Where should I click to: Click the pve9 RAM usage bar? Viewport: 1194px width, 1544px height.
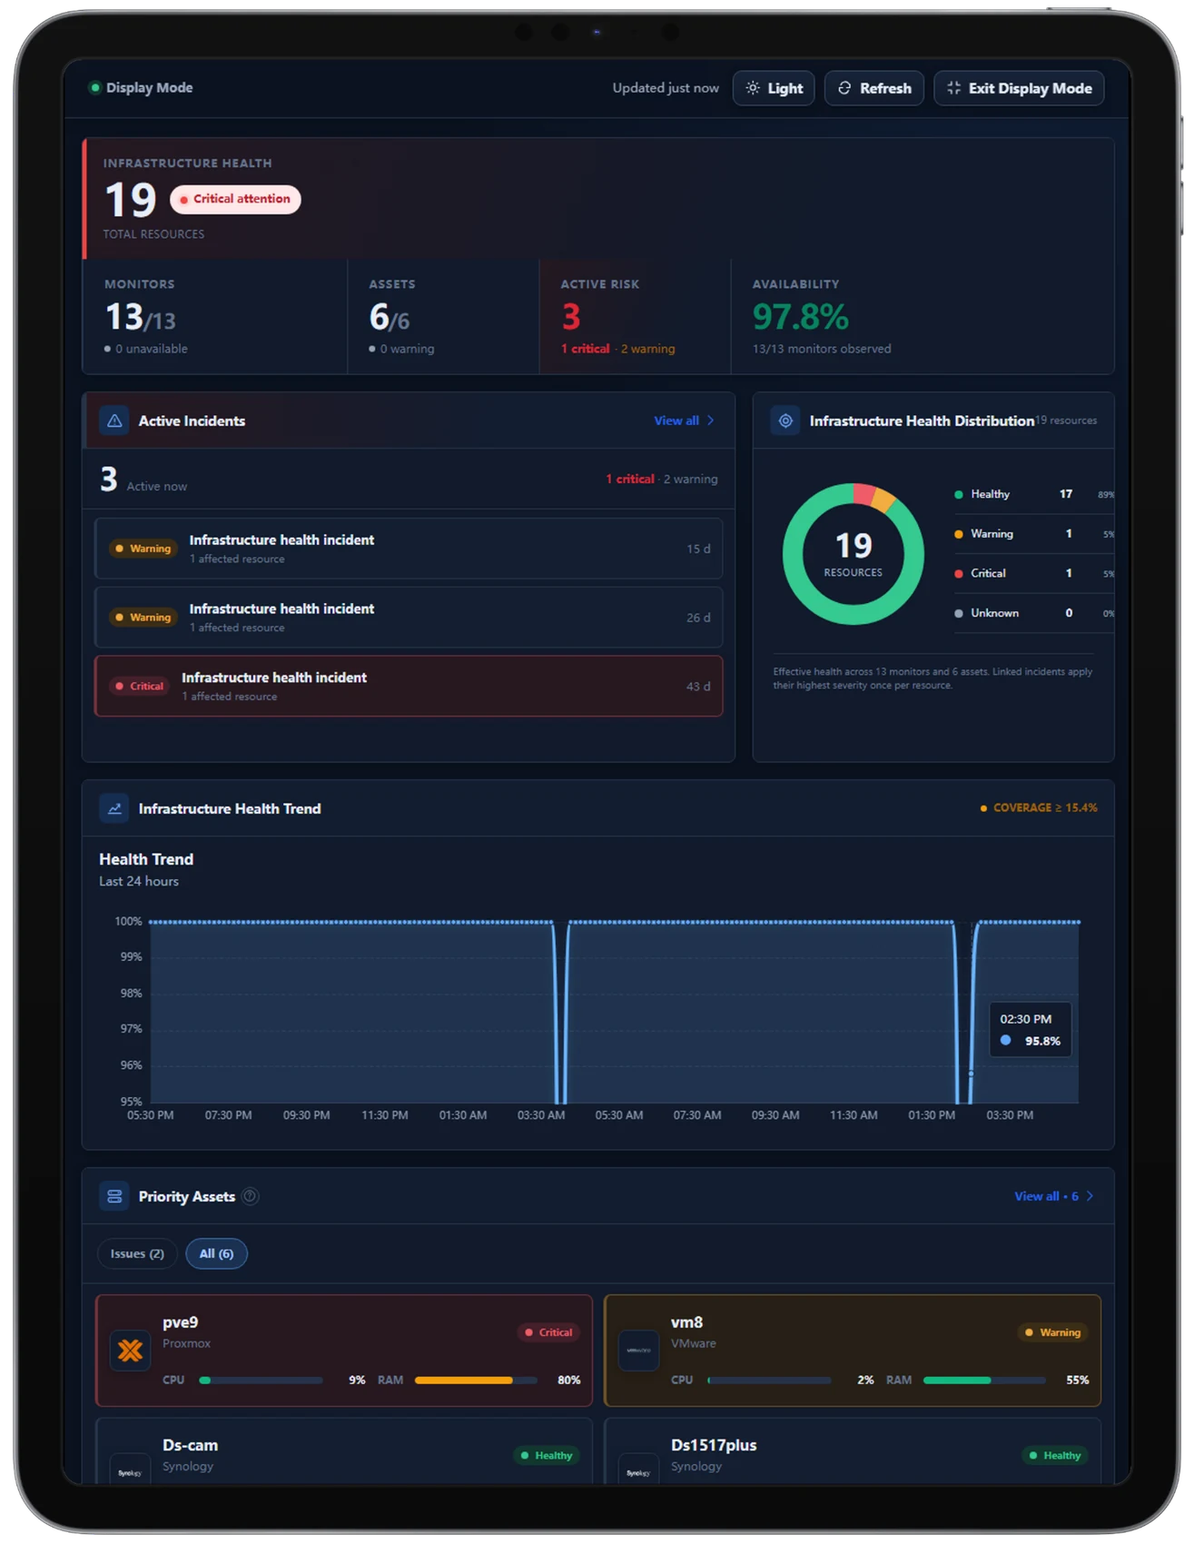coord(476,1380)
